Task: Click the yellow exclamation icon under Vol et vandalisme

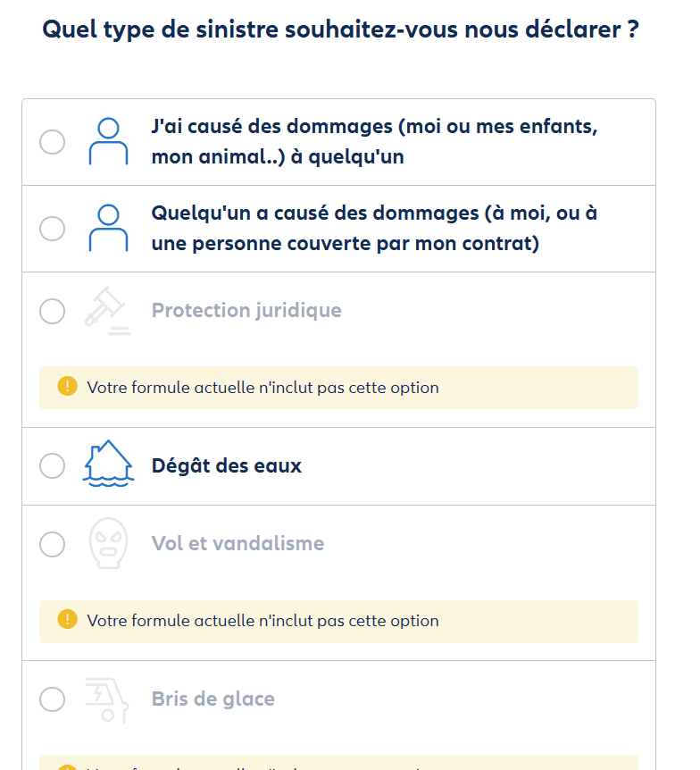Action: pyautogui.click(x=66, y=620)
